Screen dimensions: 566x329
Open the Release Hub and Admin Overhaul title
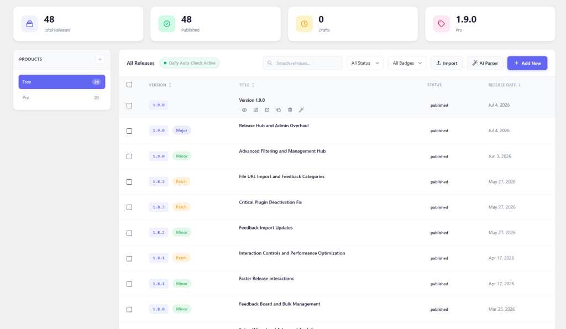(x=274, y=126)
